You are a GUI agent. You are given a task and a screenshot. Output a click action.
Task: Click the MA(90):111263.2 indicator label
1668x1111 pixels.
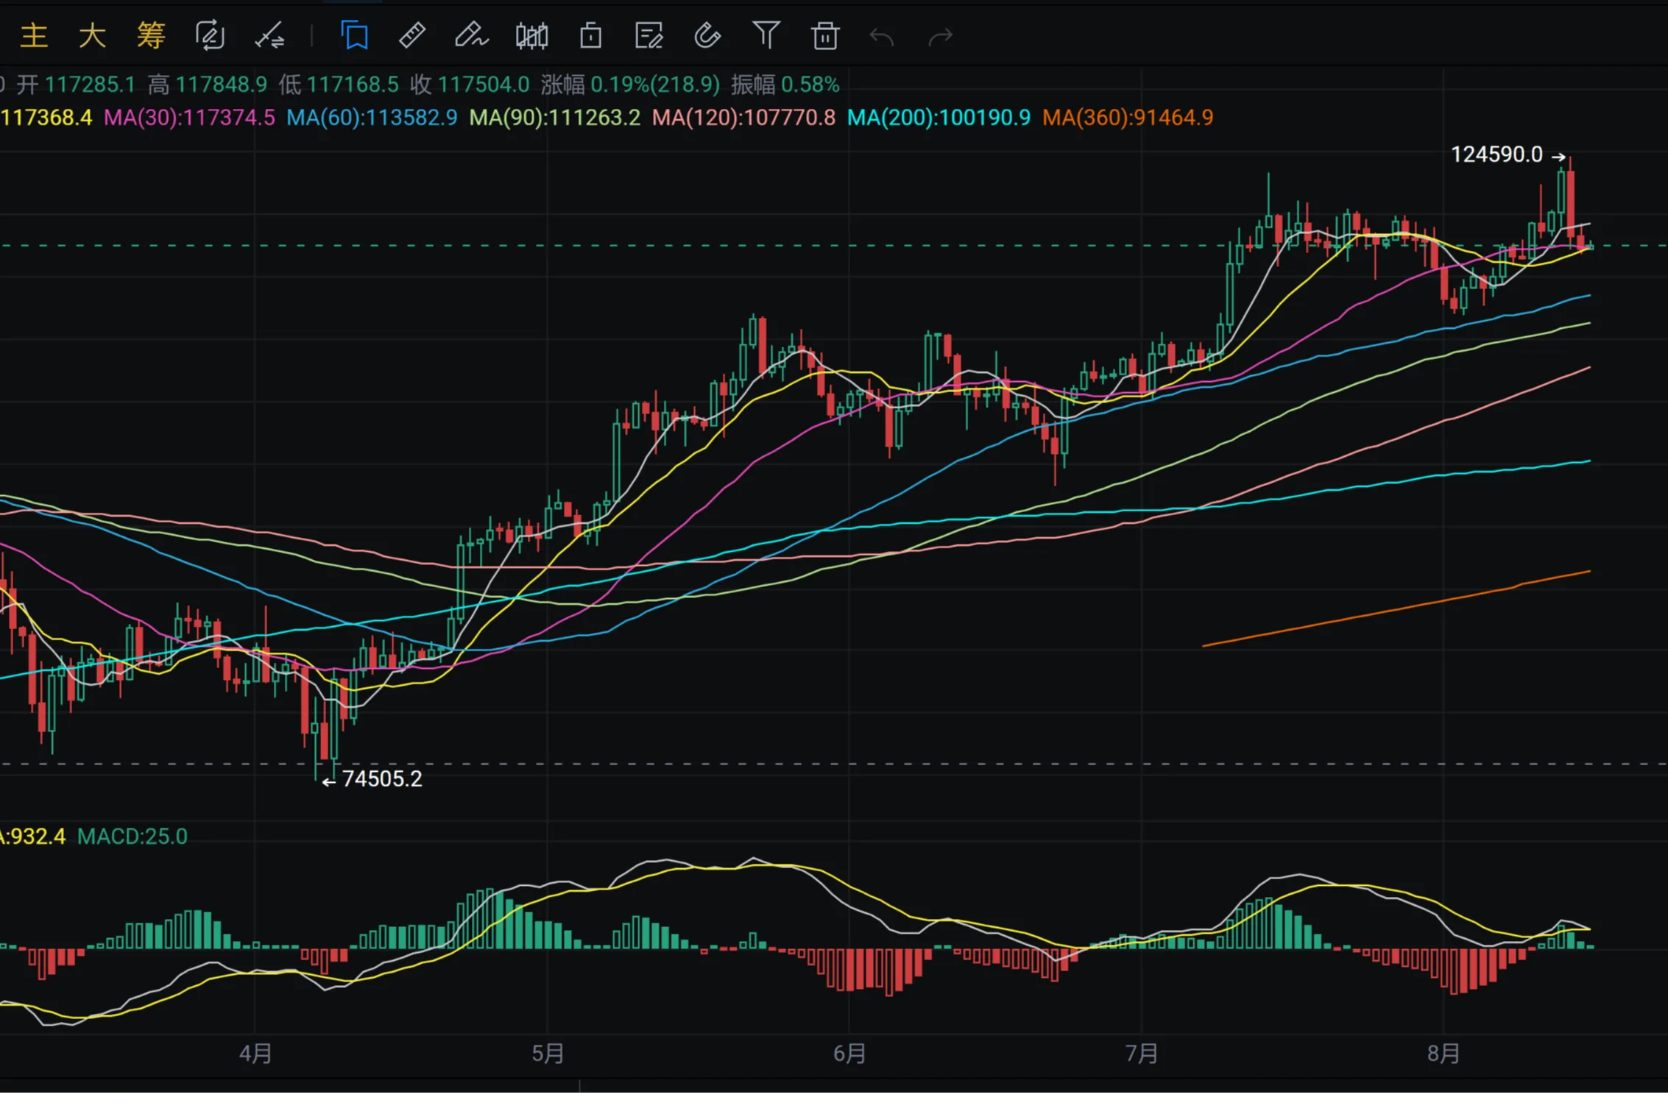pyautogui.click(x=555, y=117)
